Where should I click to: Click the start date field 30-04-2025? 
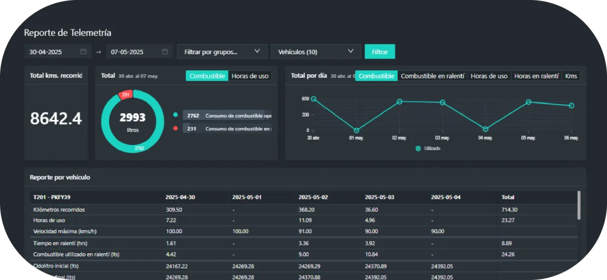(58, 52)
